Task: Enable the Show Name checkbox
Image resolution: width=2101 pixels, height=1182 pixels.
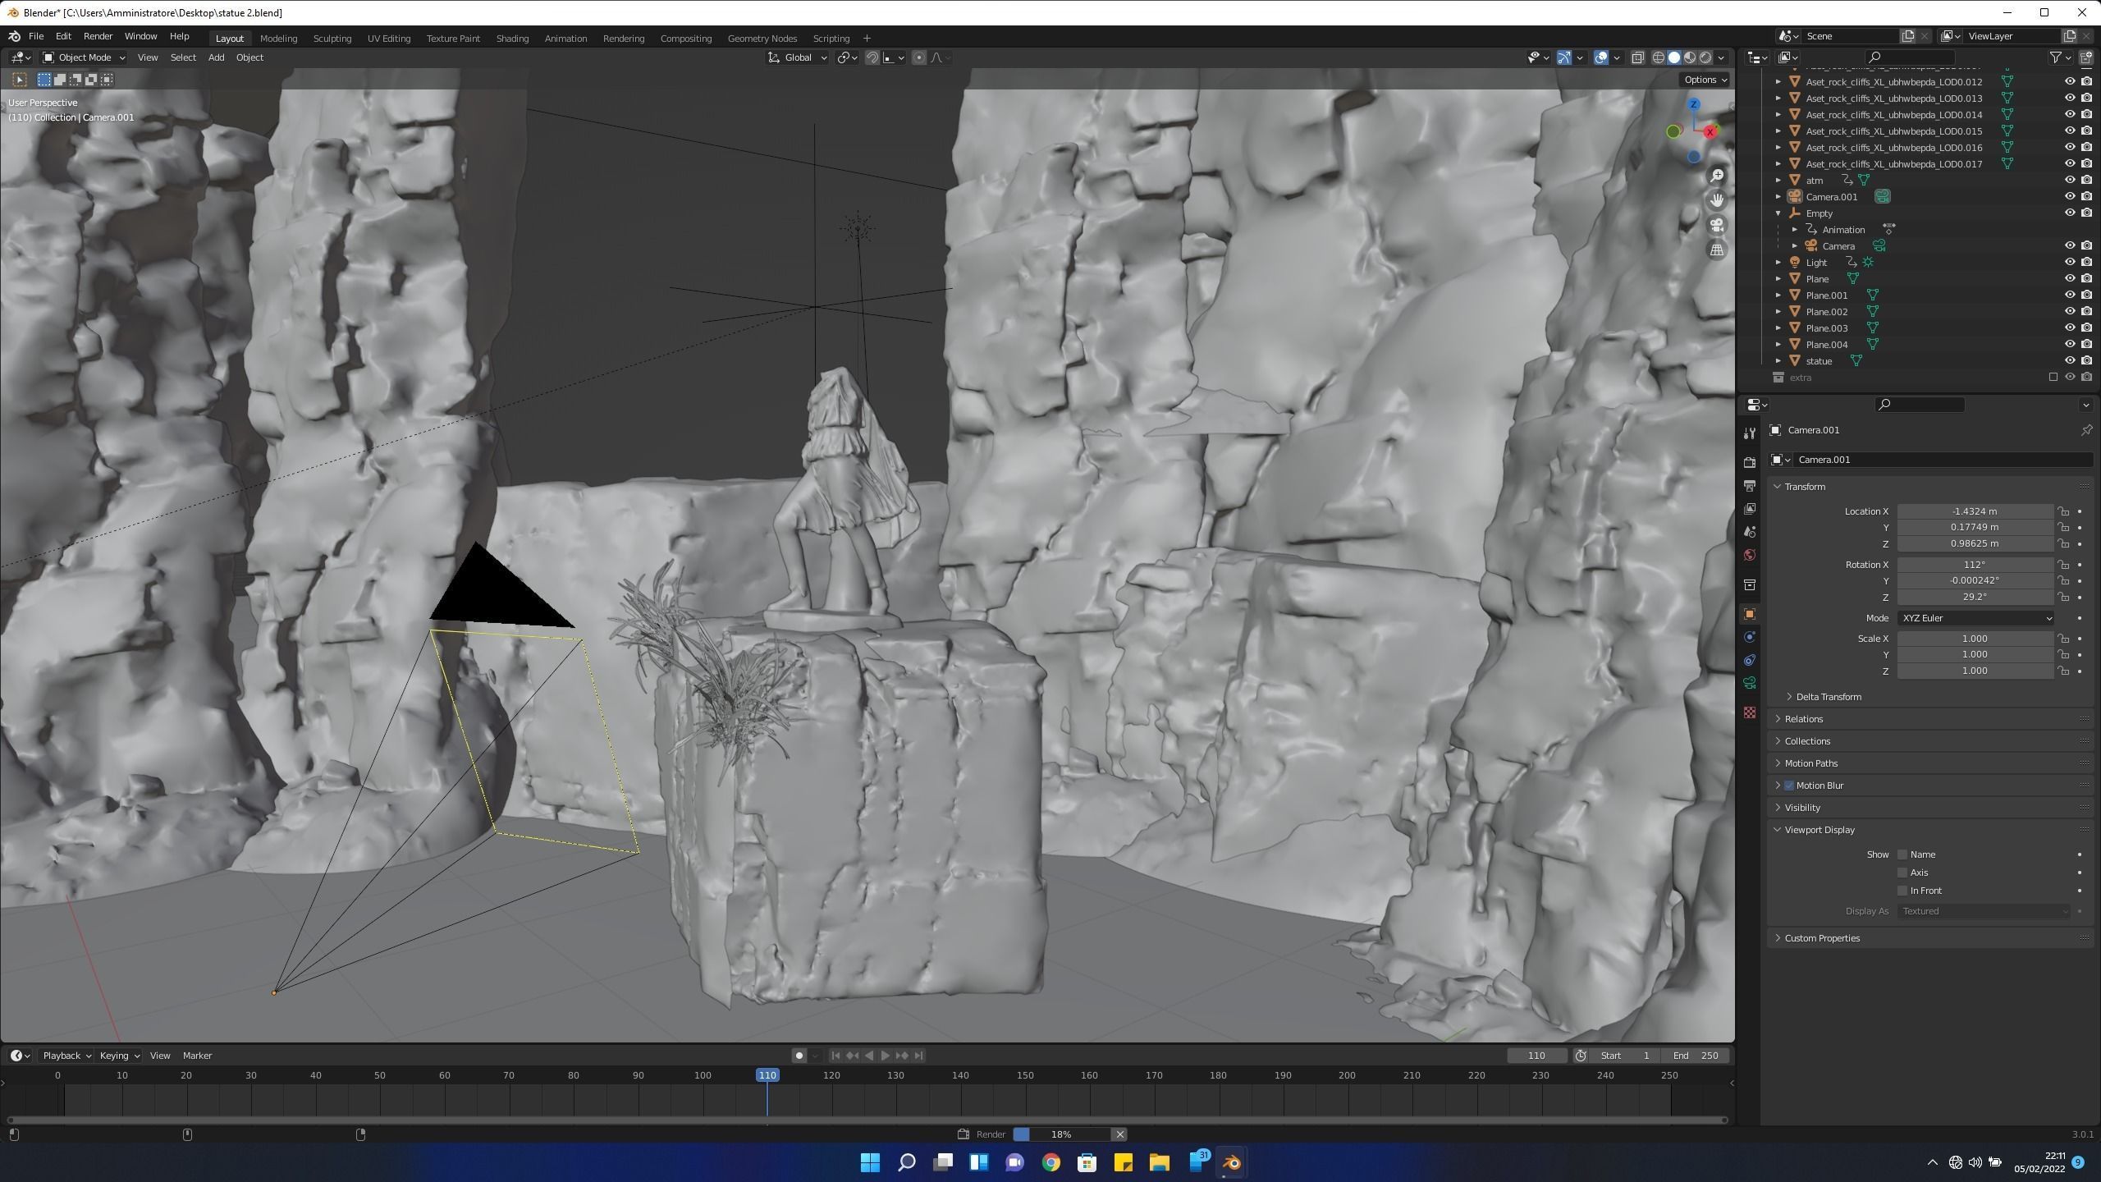Action: pos(1902,854)
